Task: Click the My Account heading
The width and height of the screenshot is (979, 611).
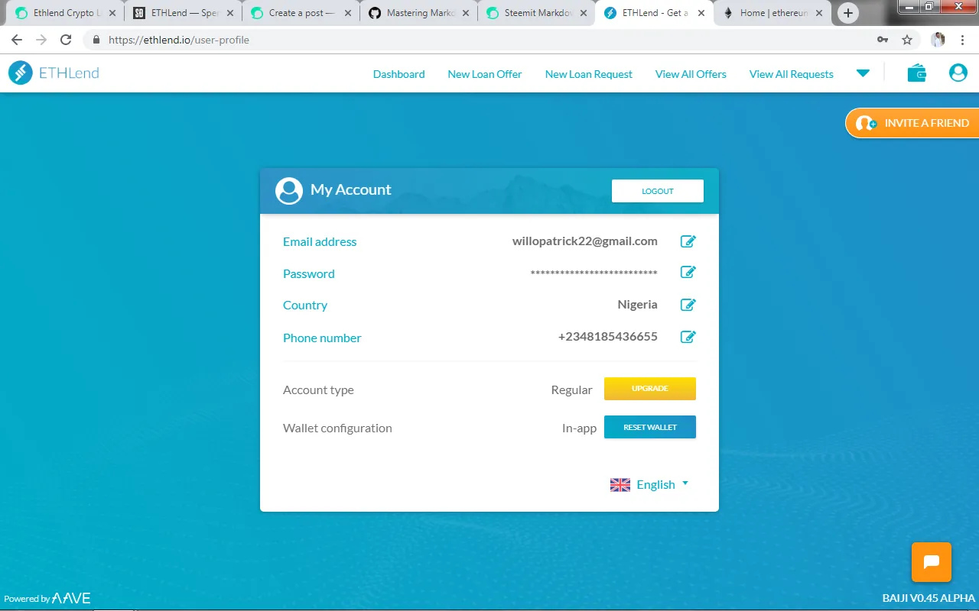Action: point(351,189)
